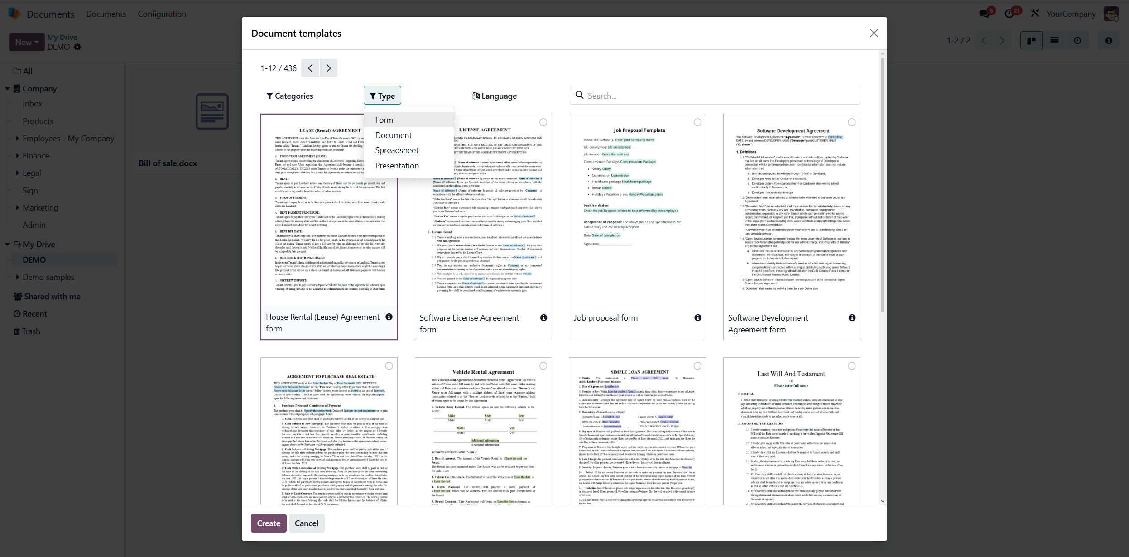Screen dimensions: 1129x557
Task: Open the user avatar menu
Action: coord(1111,14)
